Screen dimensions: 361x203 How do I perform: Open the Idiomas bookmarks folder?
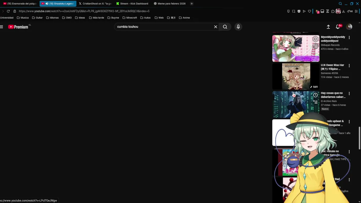click(x=52, y=18)
